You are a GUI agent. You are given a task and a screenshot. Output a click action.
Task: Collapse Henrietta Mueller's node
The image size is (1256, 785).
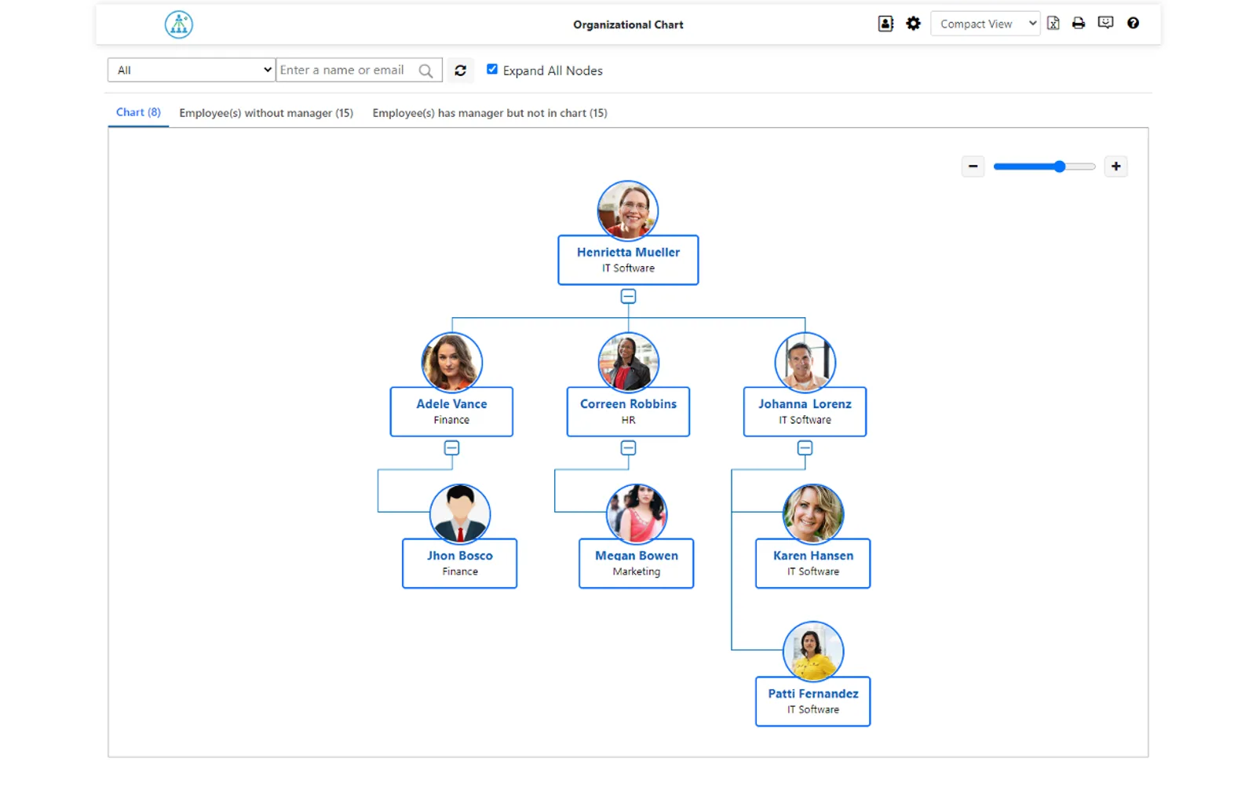628,296
